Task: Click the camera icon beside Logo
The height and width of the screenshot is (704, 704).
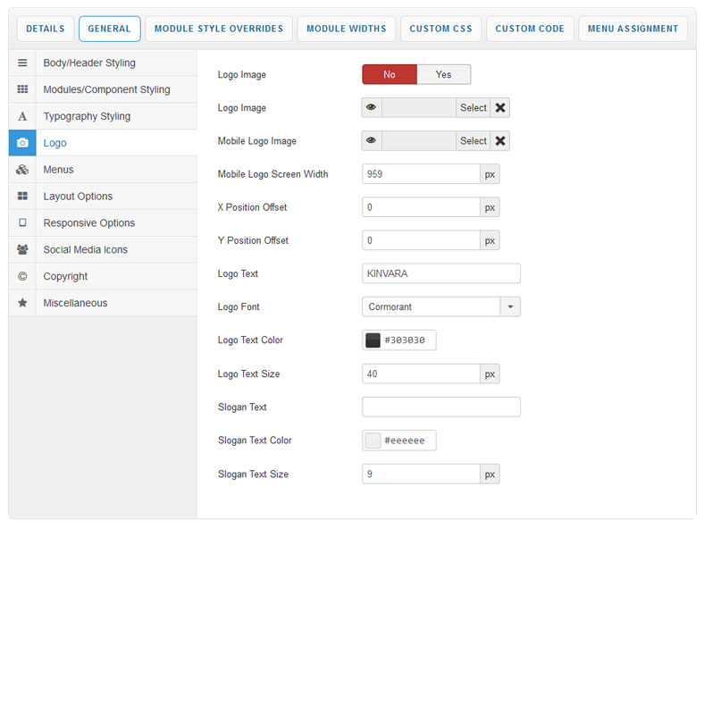Action: point(22,143)
